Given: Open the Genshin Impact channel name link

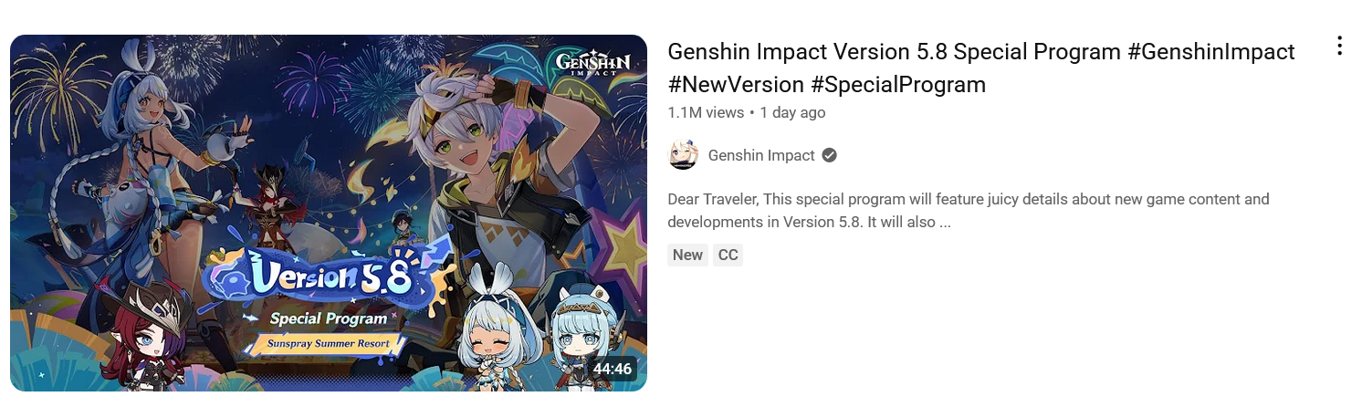Looking at the screenshot, I should click(761, 155).
